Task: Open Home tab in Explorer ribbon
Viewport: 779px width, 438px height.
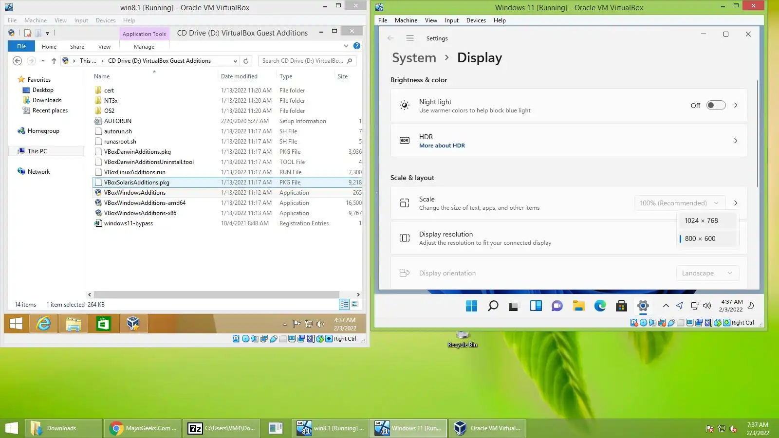Action: point(49,47)
